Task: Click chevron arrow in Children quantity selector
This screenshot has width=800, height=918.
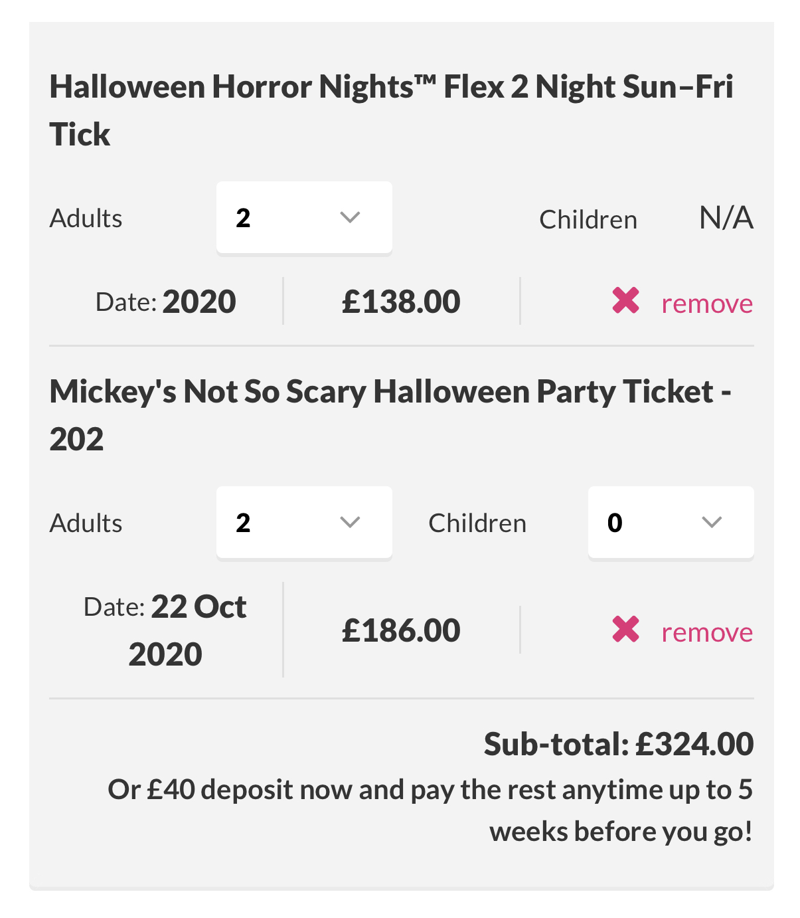Action: pyautogui.click(x=712, y=522)
